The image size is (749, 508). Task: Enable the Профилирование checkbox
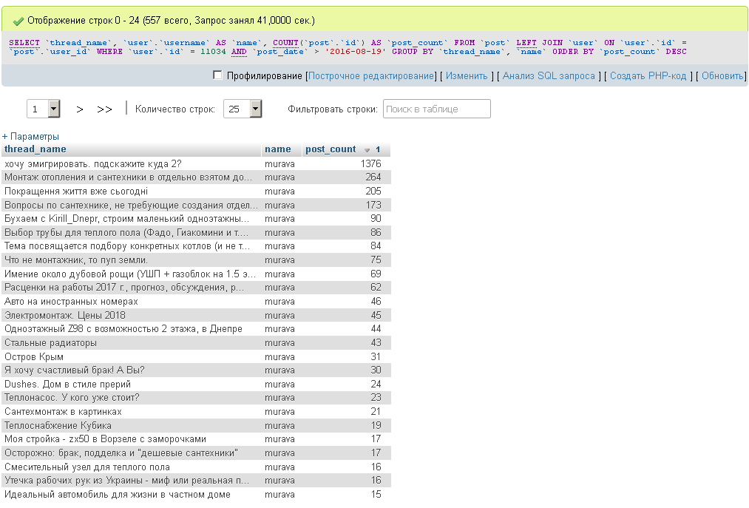click(217, 75)
